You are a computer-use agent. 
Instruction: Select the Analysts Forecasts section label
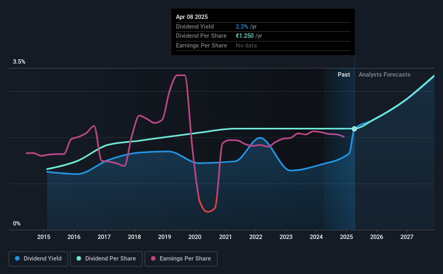(x=385, y=74)
